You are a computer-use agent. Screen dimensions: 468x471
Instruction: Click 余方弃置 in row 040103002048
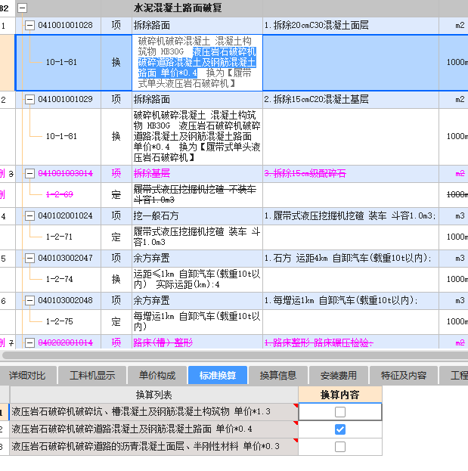point(197,301)
